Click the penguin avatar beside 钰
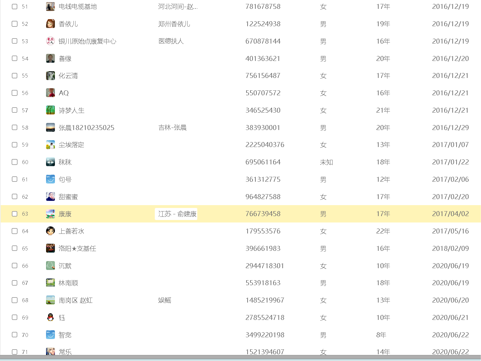Viewport: 481px width, 361px height. [x=50, y=317]
